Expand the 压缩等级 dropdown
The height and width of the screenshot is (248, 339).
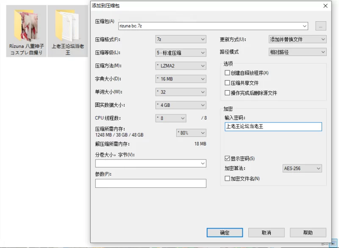(x=181, y=53)
